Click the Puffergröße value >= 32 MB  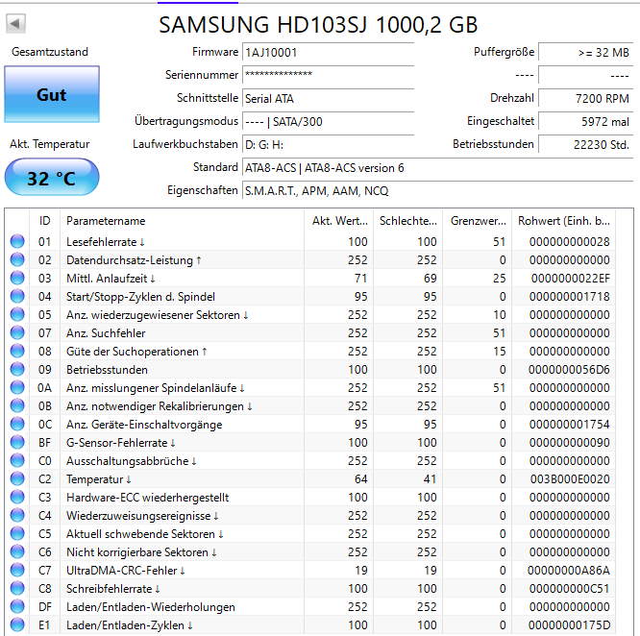(x=586, y=52)
